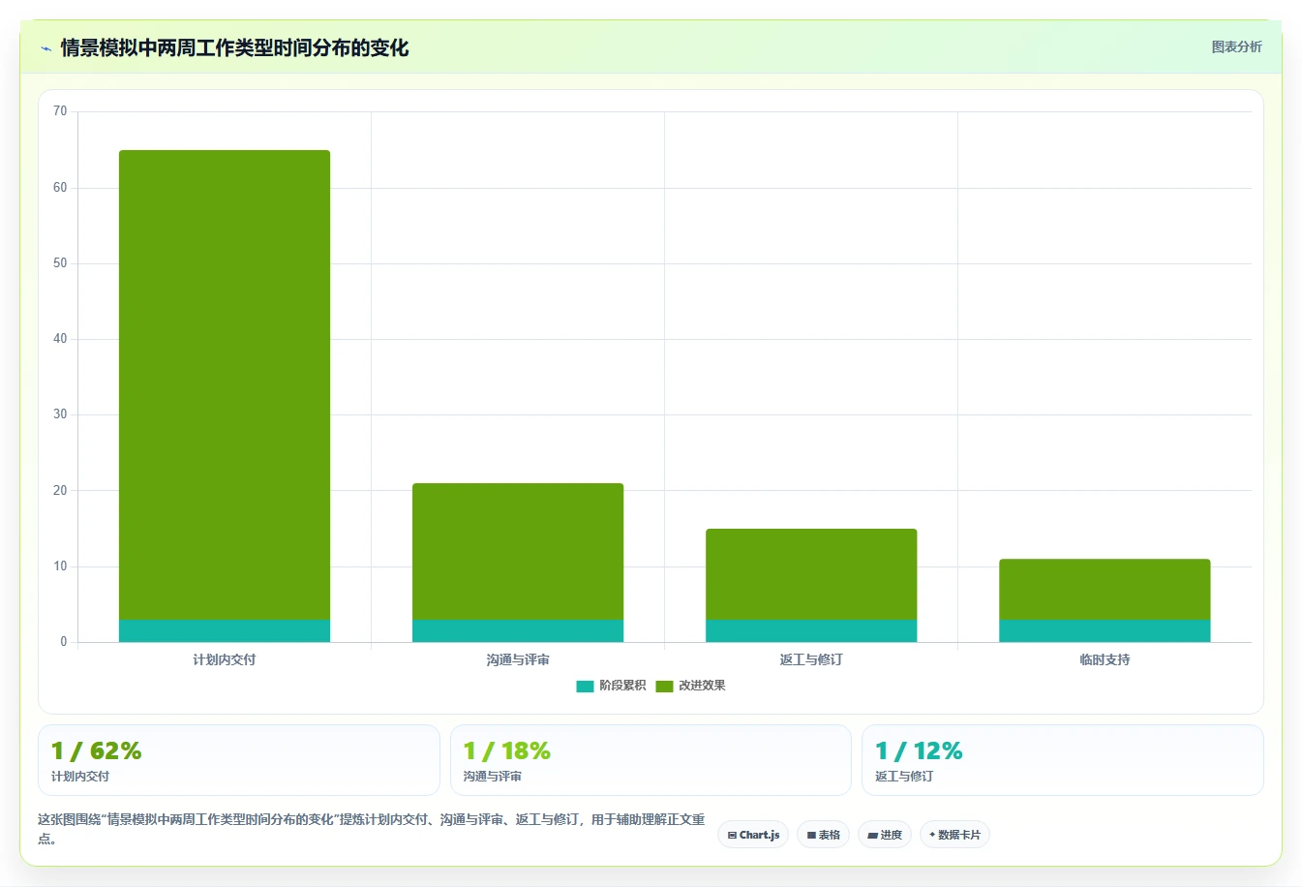Toggle the 改进效果 legend swatch
1302x887 pixels.
(x=664, y=687)
